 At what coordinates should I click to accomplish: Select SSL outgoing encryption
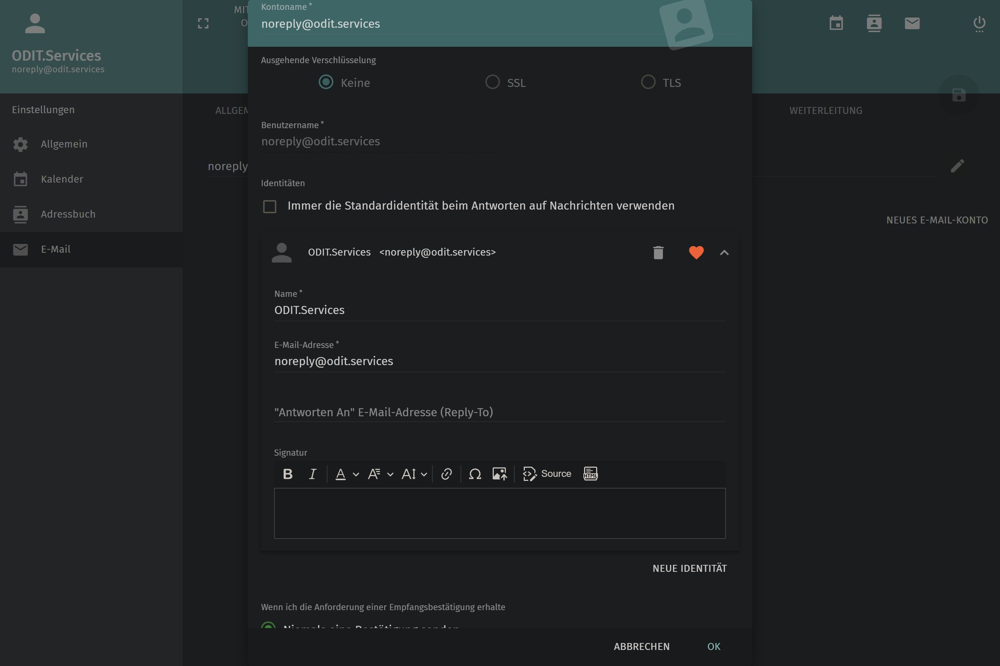coord(492,82)
